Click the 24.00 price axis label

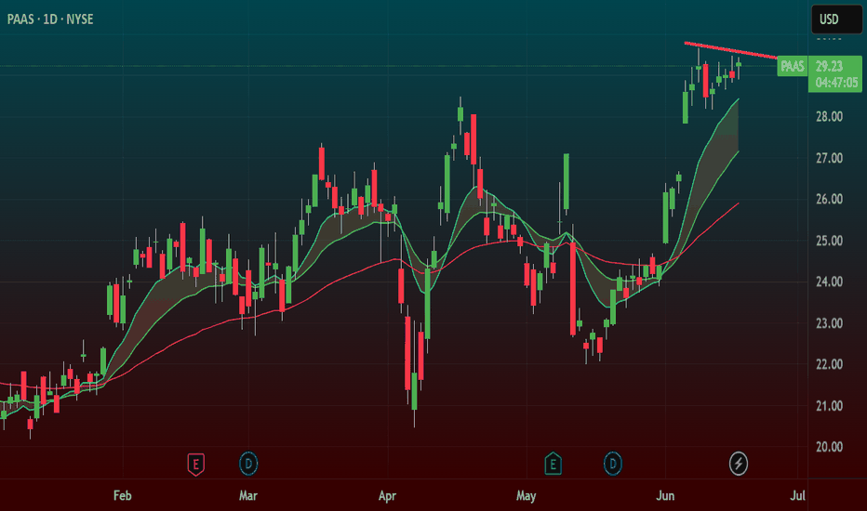pyautogui.click(x=829, y=282)
